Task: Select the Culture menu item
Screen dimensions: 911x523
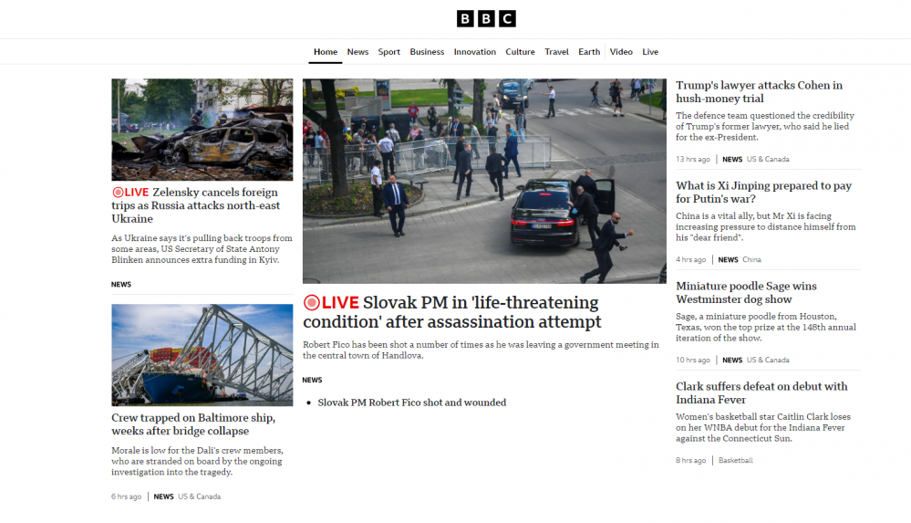Action: click(x=520, y=52)
